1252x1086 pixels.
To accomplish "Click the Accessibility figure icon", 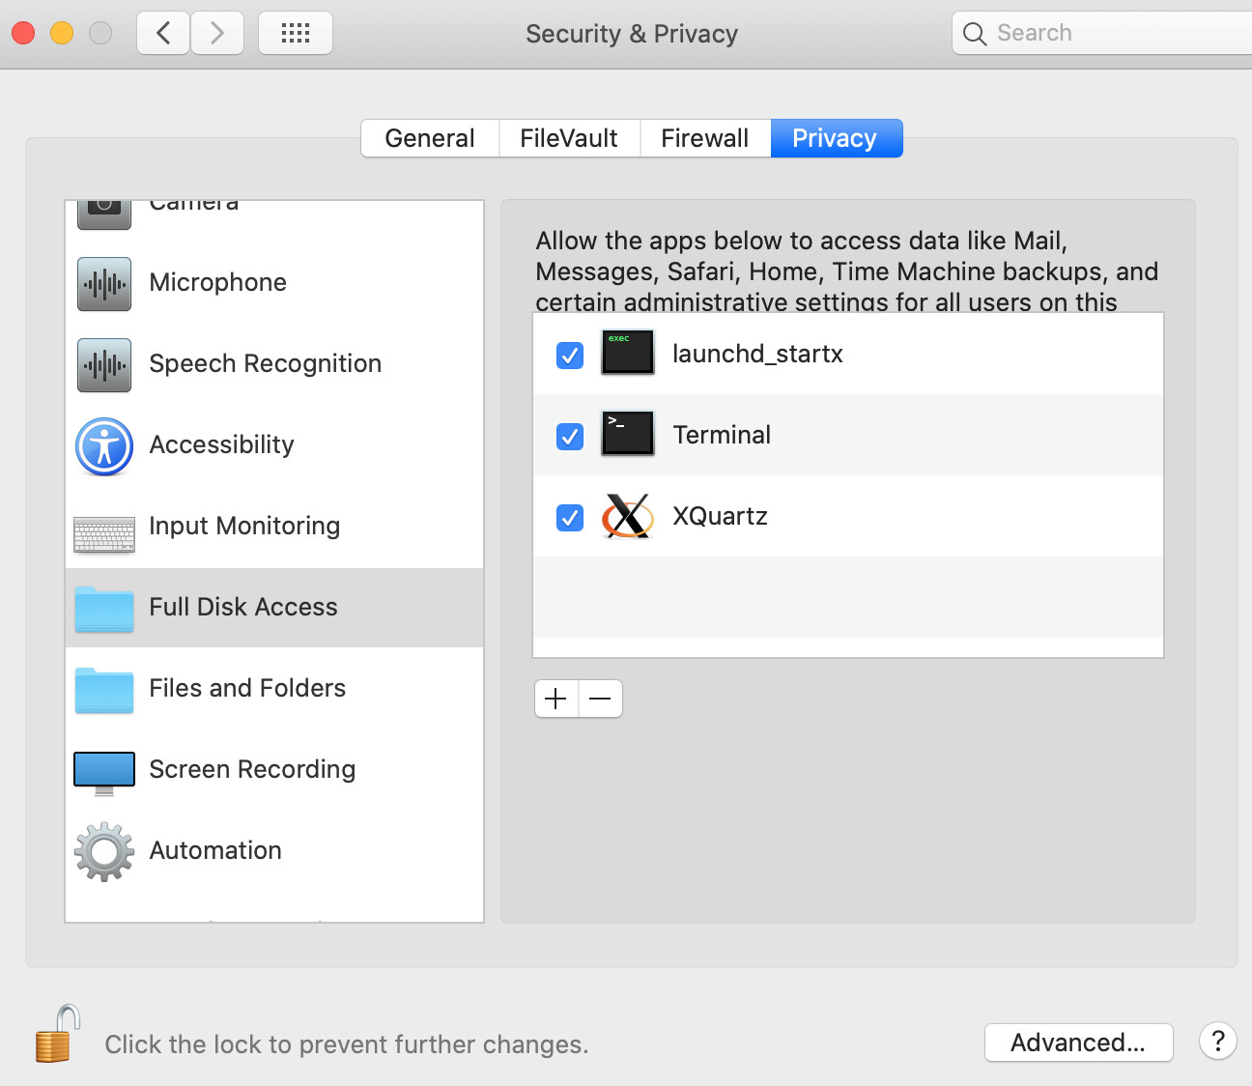I will point(104,445).
